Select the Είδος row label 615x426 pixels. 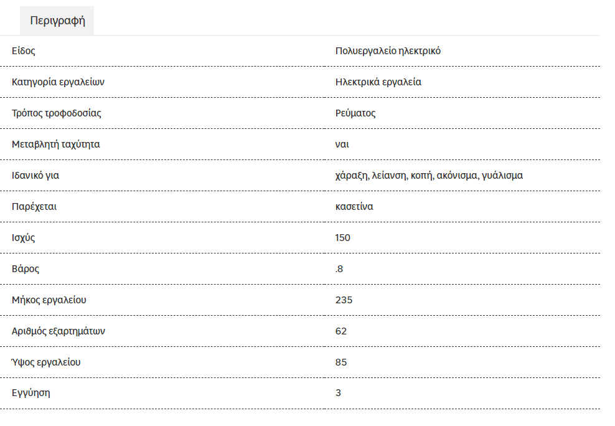[x=24, y=51]
